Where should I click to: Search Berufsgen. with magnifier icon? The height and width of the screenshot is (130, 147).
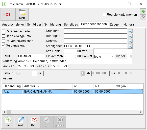coord(130,36)
